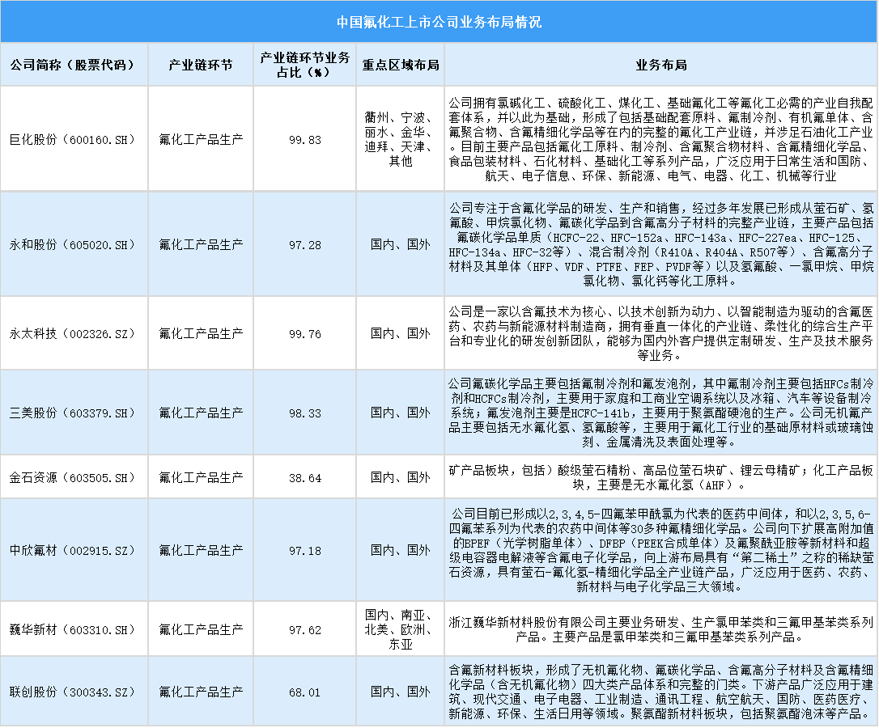This screenshot has height=728, width=879.
Task: Click the 产业链环节 column header
Action: pyautogui.click(x=201, y=65)
